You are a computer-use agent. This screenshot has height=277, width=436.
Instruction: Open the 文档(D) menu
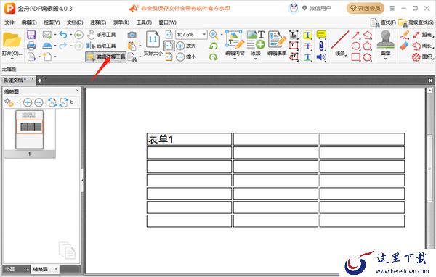click(x=75, y=22)
